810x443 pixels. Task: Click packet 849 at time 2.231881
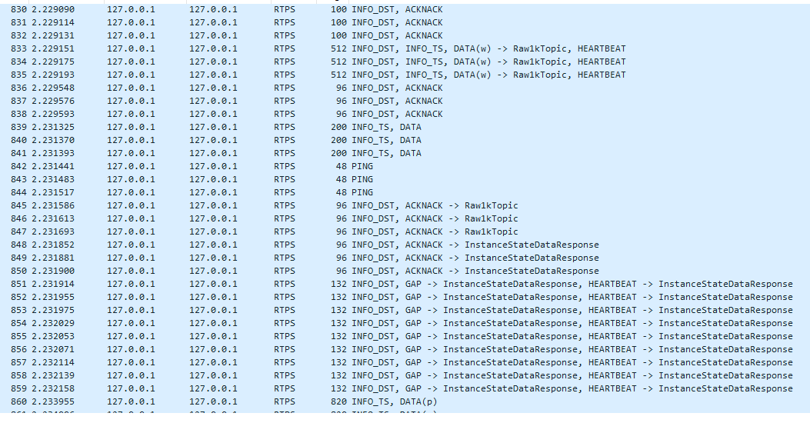coord(405,258)
